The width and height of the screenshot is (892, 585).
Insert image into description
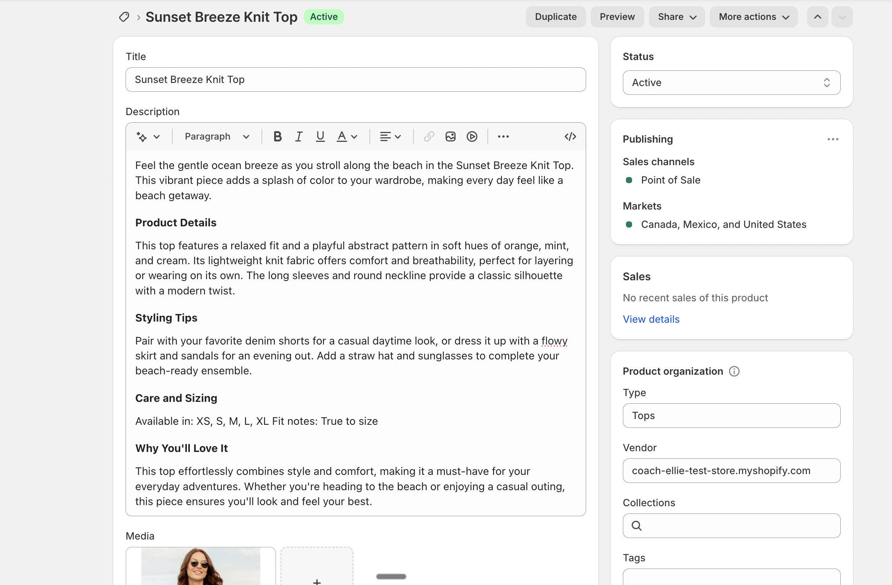pos(450,136)
